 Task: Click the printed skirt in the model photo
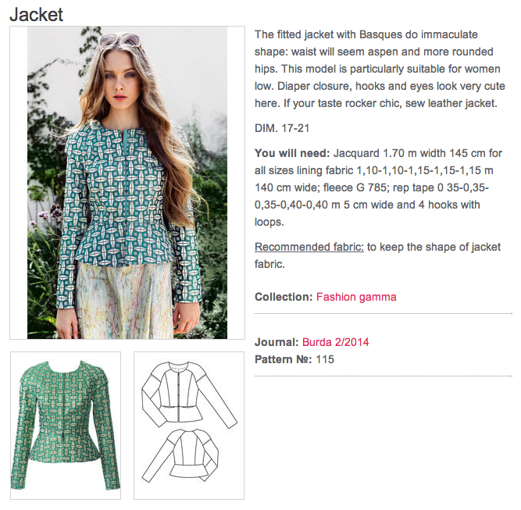[x=125, y=299]
